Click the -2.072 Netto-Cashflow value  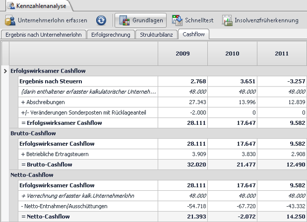point(247,216)
